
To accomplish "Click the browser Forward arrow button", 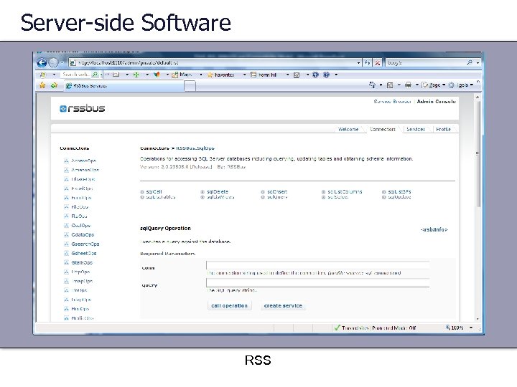I will point(53,62).
